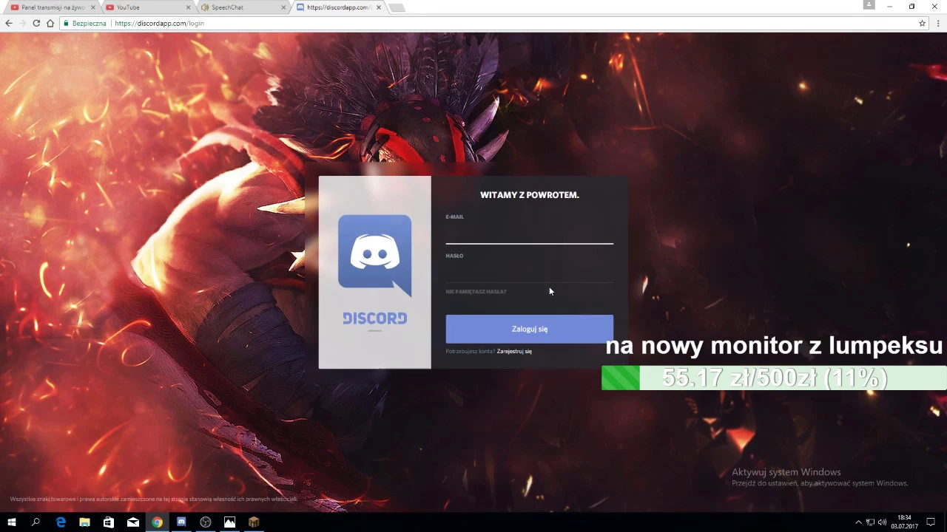Viewport: 947px width, 532px height.
Task: Click the Zarejestruj się link
Action: point(514,352)
